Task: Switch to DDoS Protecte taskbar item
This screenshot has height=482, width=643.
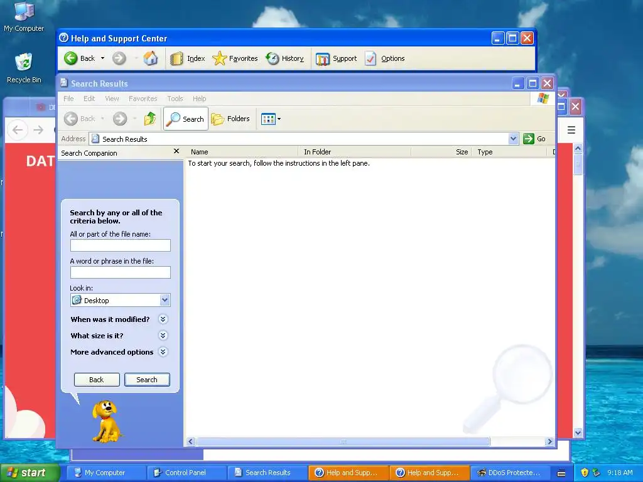Action: pos(509,473)
